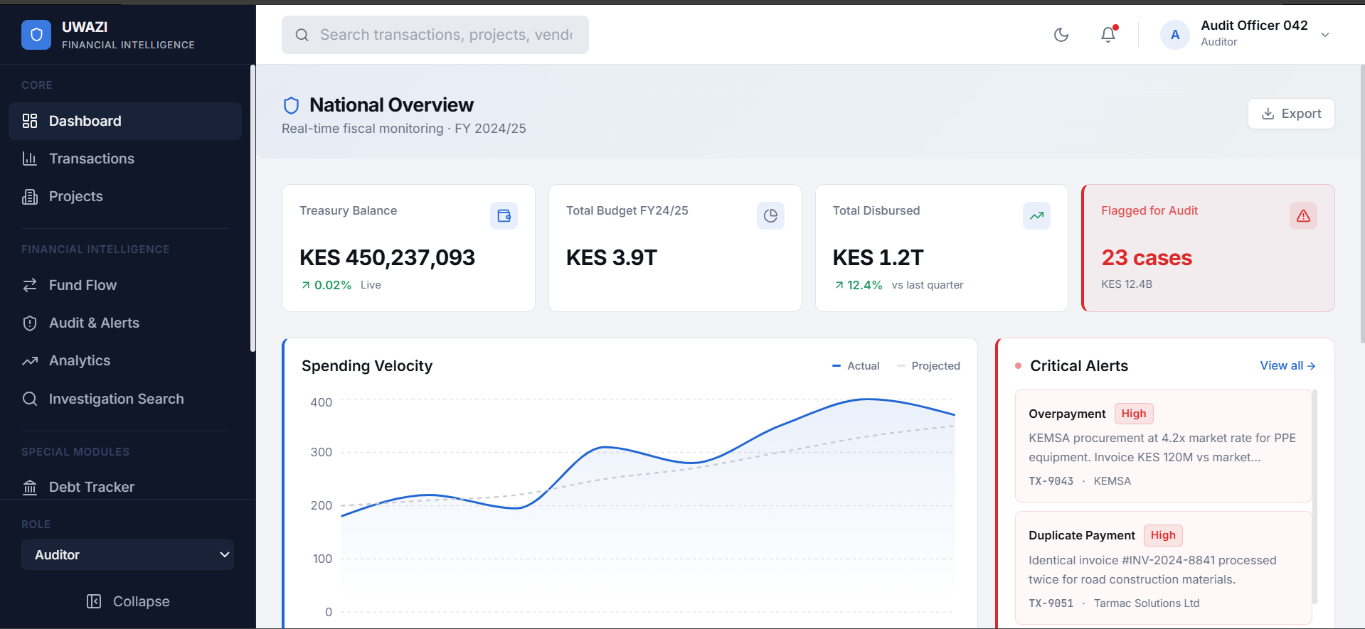This screenshot has width=1365, height=629.
Task: Click the Analytics trend line icon
Action: coord(30,361)
